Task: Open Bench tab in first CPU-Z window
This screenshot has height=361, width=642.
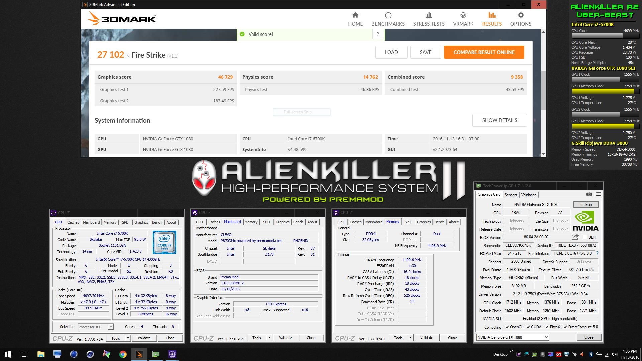Action: [x=157, y=222]
